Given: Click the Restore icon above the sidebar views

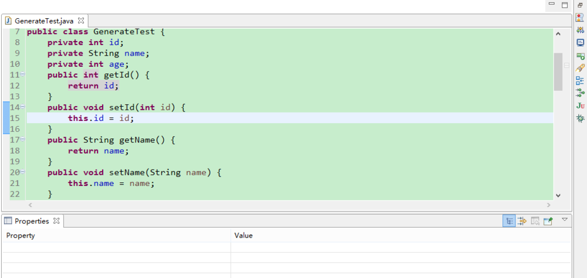Looking at the screenshot, I should click(x=580, y=5).
